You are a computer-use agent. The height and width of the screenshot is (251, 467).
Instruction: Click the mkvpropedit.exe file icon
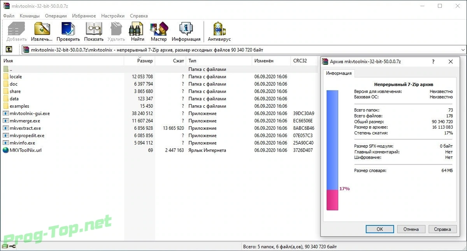pos(6,136)
